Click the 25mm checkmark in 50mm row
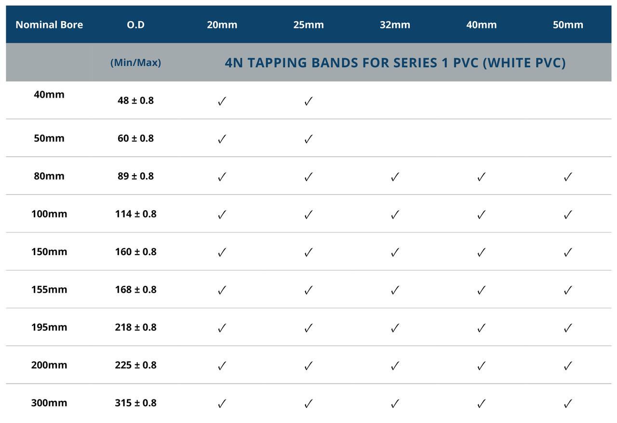617x423 pixels. [308, 139]
